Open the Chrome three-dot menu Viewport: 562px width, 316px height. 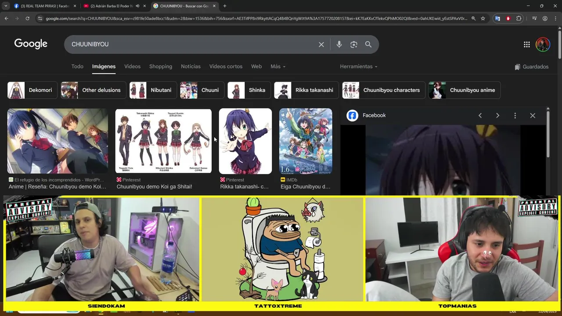pyautogui.click(x=555, y=18)
